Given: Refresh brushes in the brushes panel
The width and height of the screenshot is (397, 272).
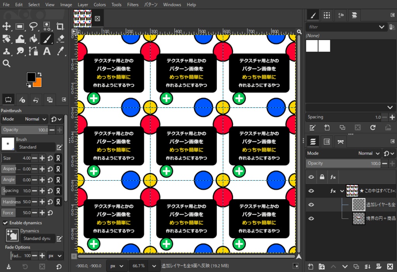Looking at the screenshot, I should [x=373, y=127].
